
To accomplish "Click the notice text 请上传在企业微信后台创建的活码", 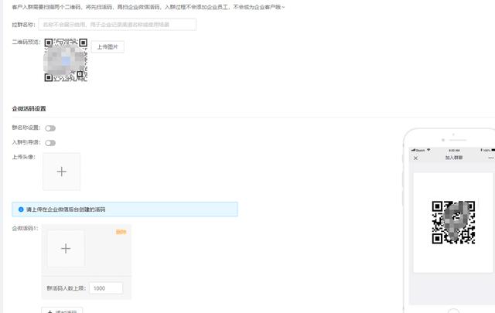I will click(x=66, y=209).
